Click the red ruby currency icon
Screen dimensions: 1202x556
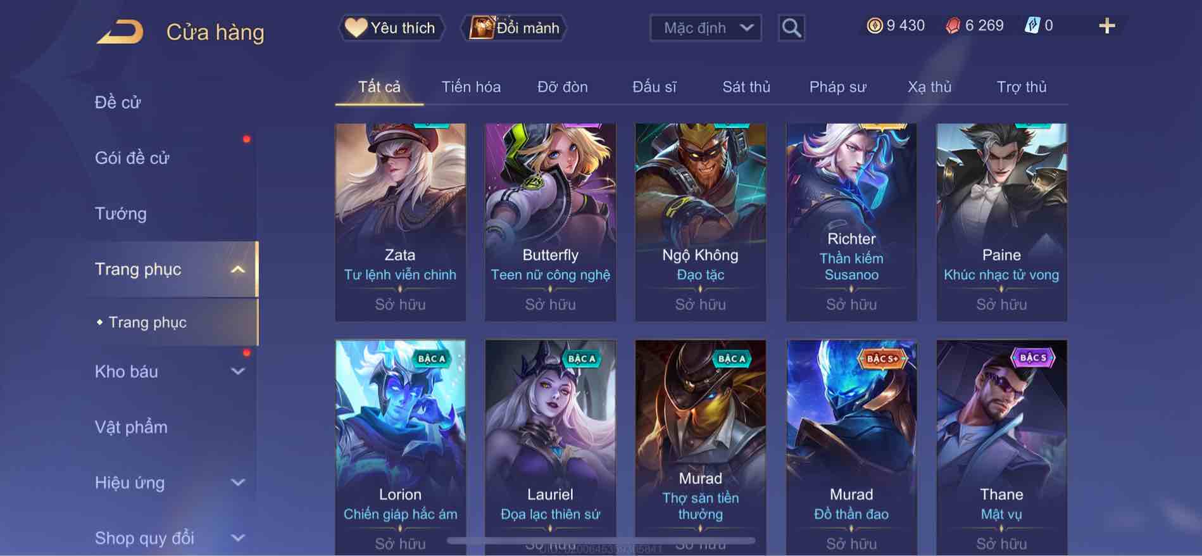(x=953, y=25)
